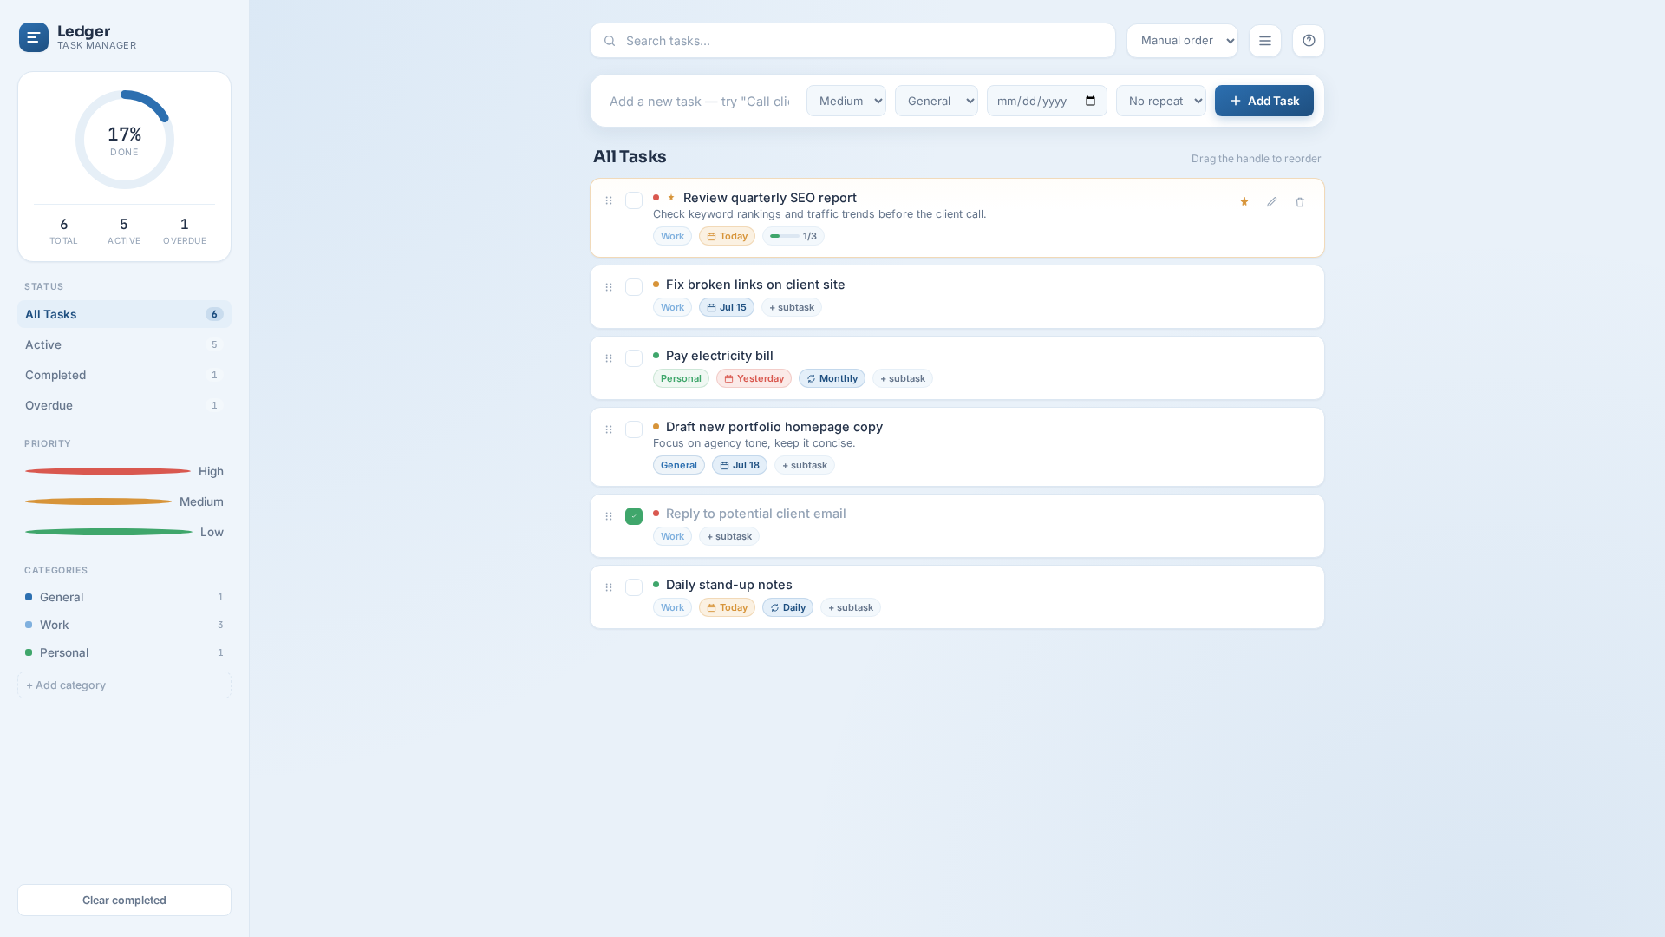Viewport: 1665px width, 937px height.
Task: Focus the Search tasks field
Action: [852, 41]
